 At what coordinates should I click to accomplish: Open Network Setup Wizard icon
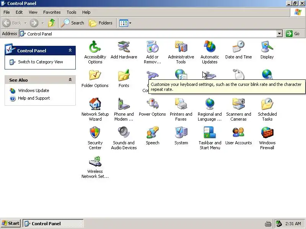95,104
